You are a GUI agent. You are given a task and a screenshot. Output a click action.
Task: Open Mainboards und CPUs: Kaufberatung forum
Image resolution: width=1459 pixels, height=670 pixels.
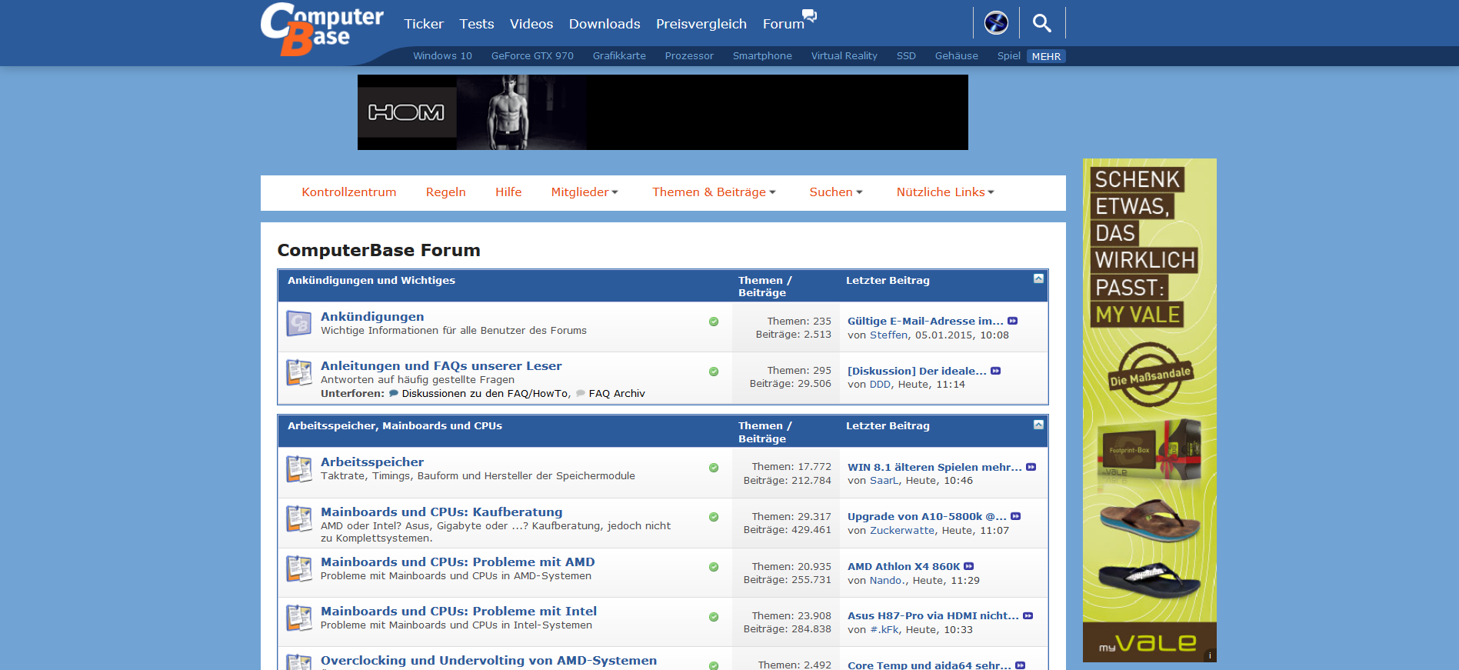tap(441, 512)
